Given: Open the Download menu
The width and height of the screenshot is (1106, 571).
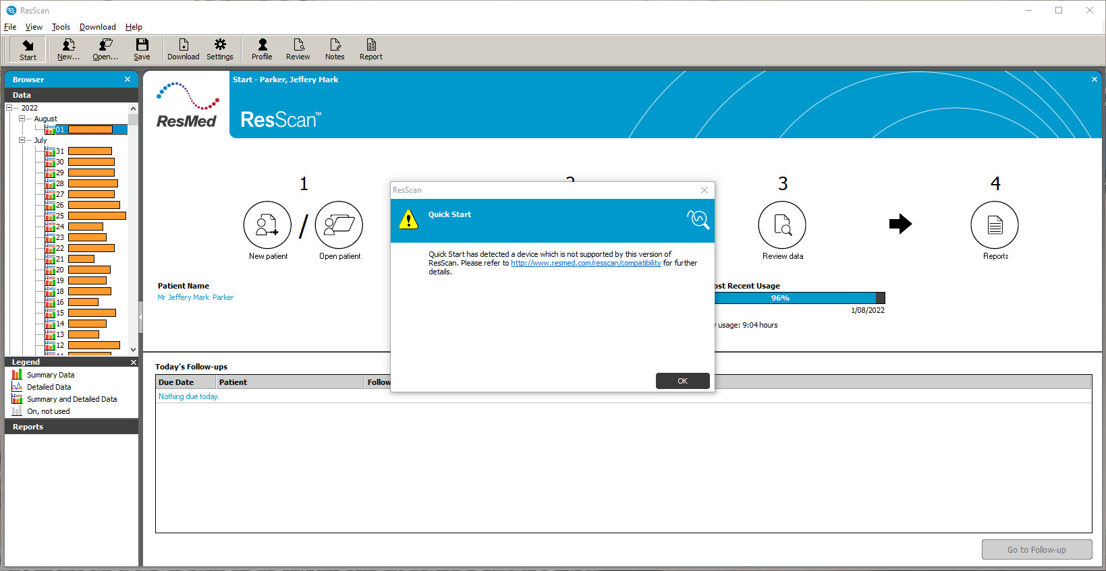Looking at the screenshot, I should pyautogui.click(x=98, y=27).
